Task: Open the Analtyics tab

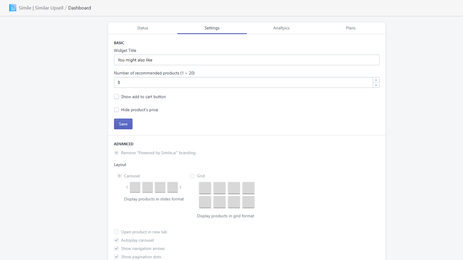Action: click(x=281, y=28)
